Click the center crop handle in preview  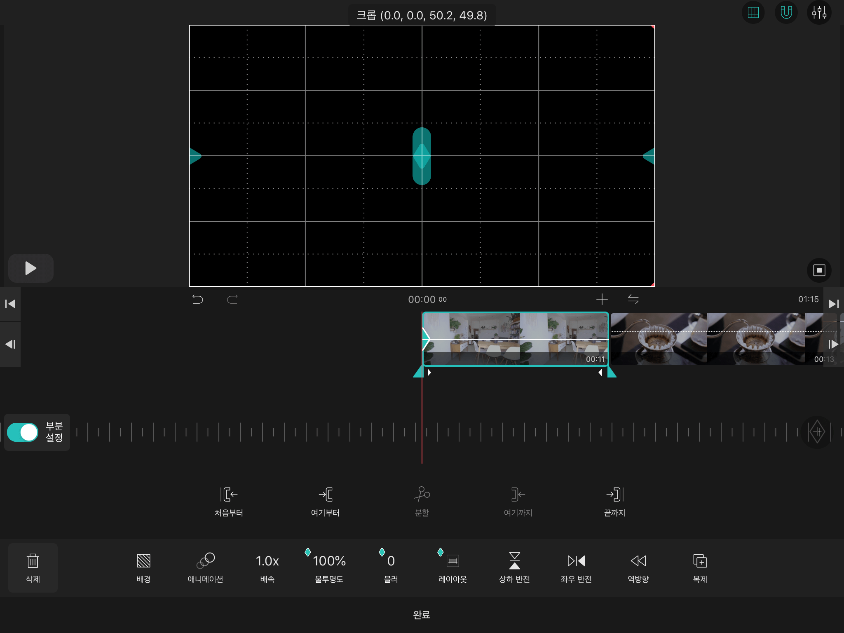coord(422,156)
